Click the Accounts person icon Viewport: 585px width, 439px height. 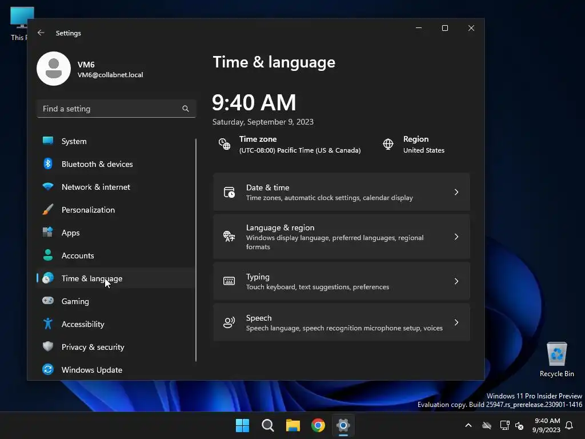click(48, 255)
